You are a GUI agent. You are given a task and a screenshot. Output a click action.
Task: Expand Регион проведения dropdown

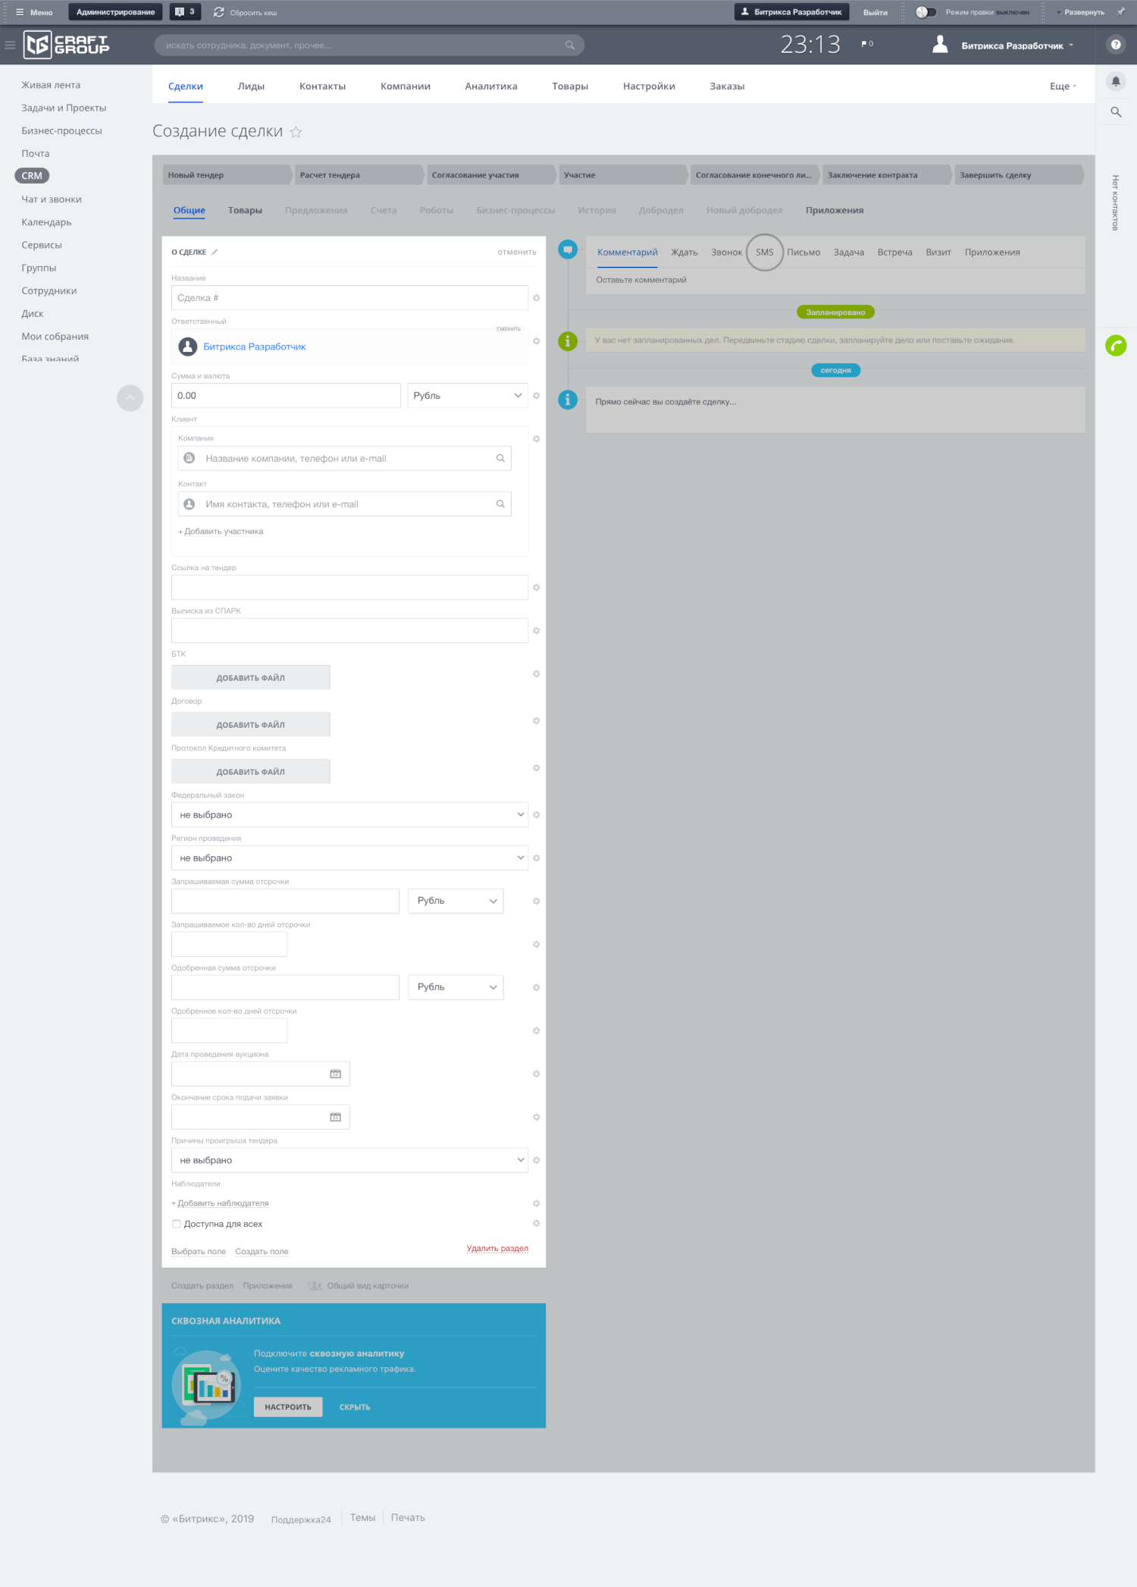pos(349,858)
